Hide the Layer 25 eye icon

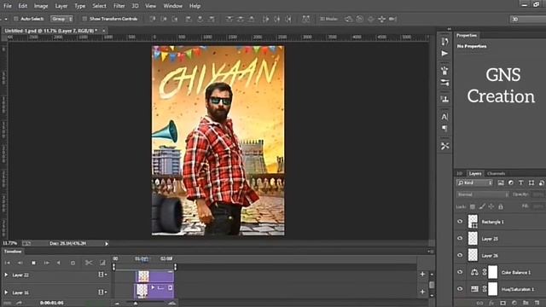(460, 239)
